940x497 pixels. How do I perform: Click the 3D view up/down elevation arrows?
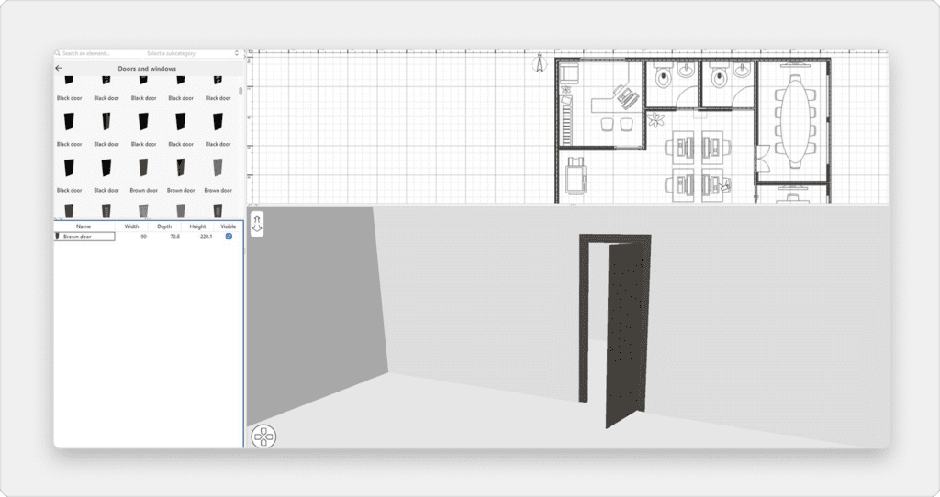click(x=258, y=225)
